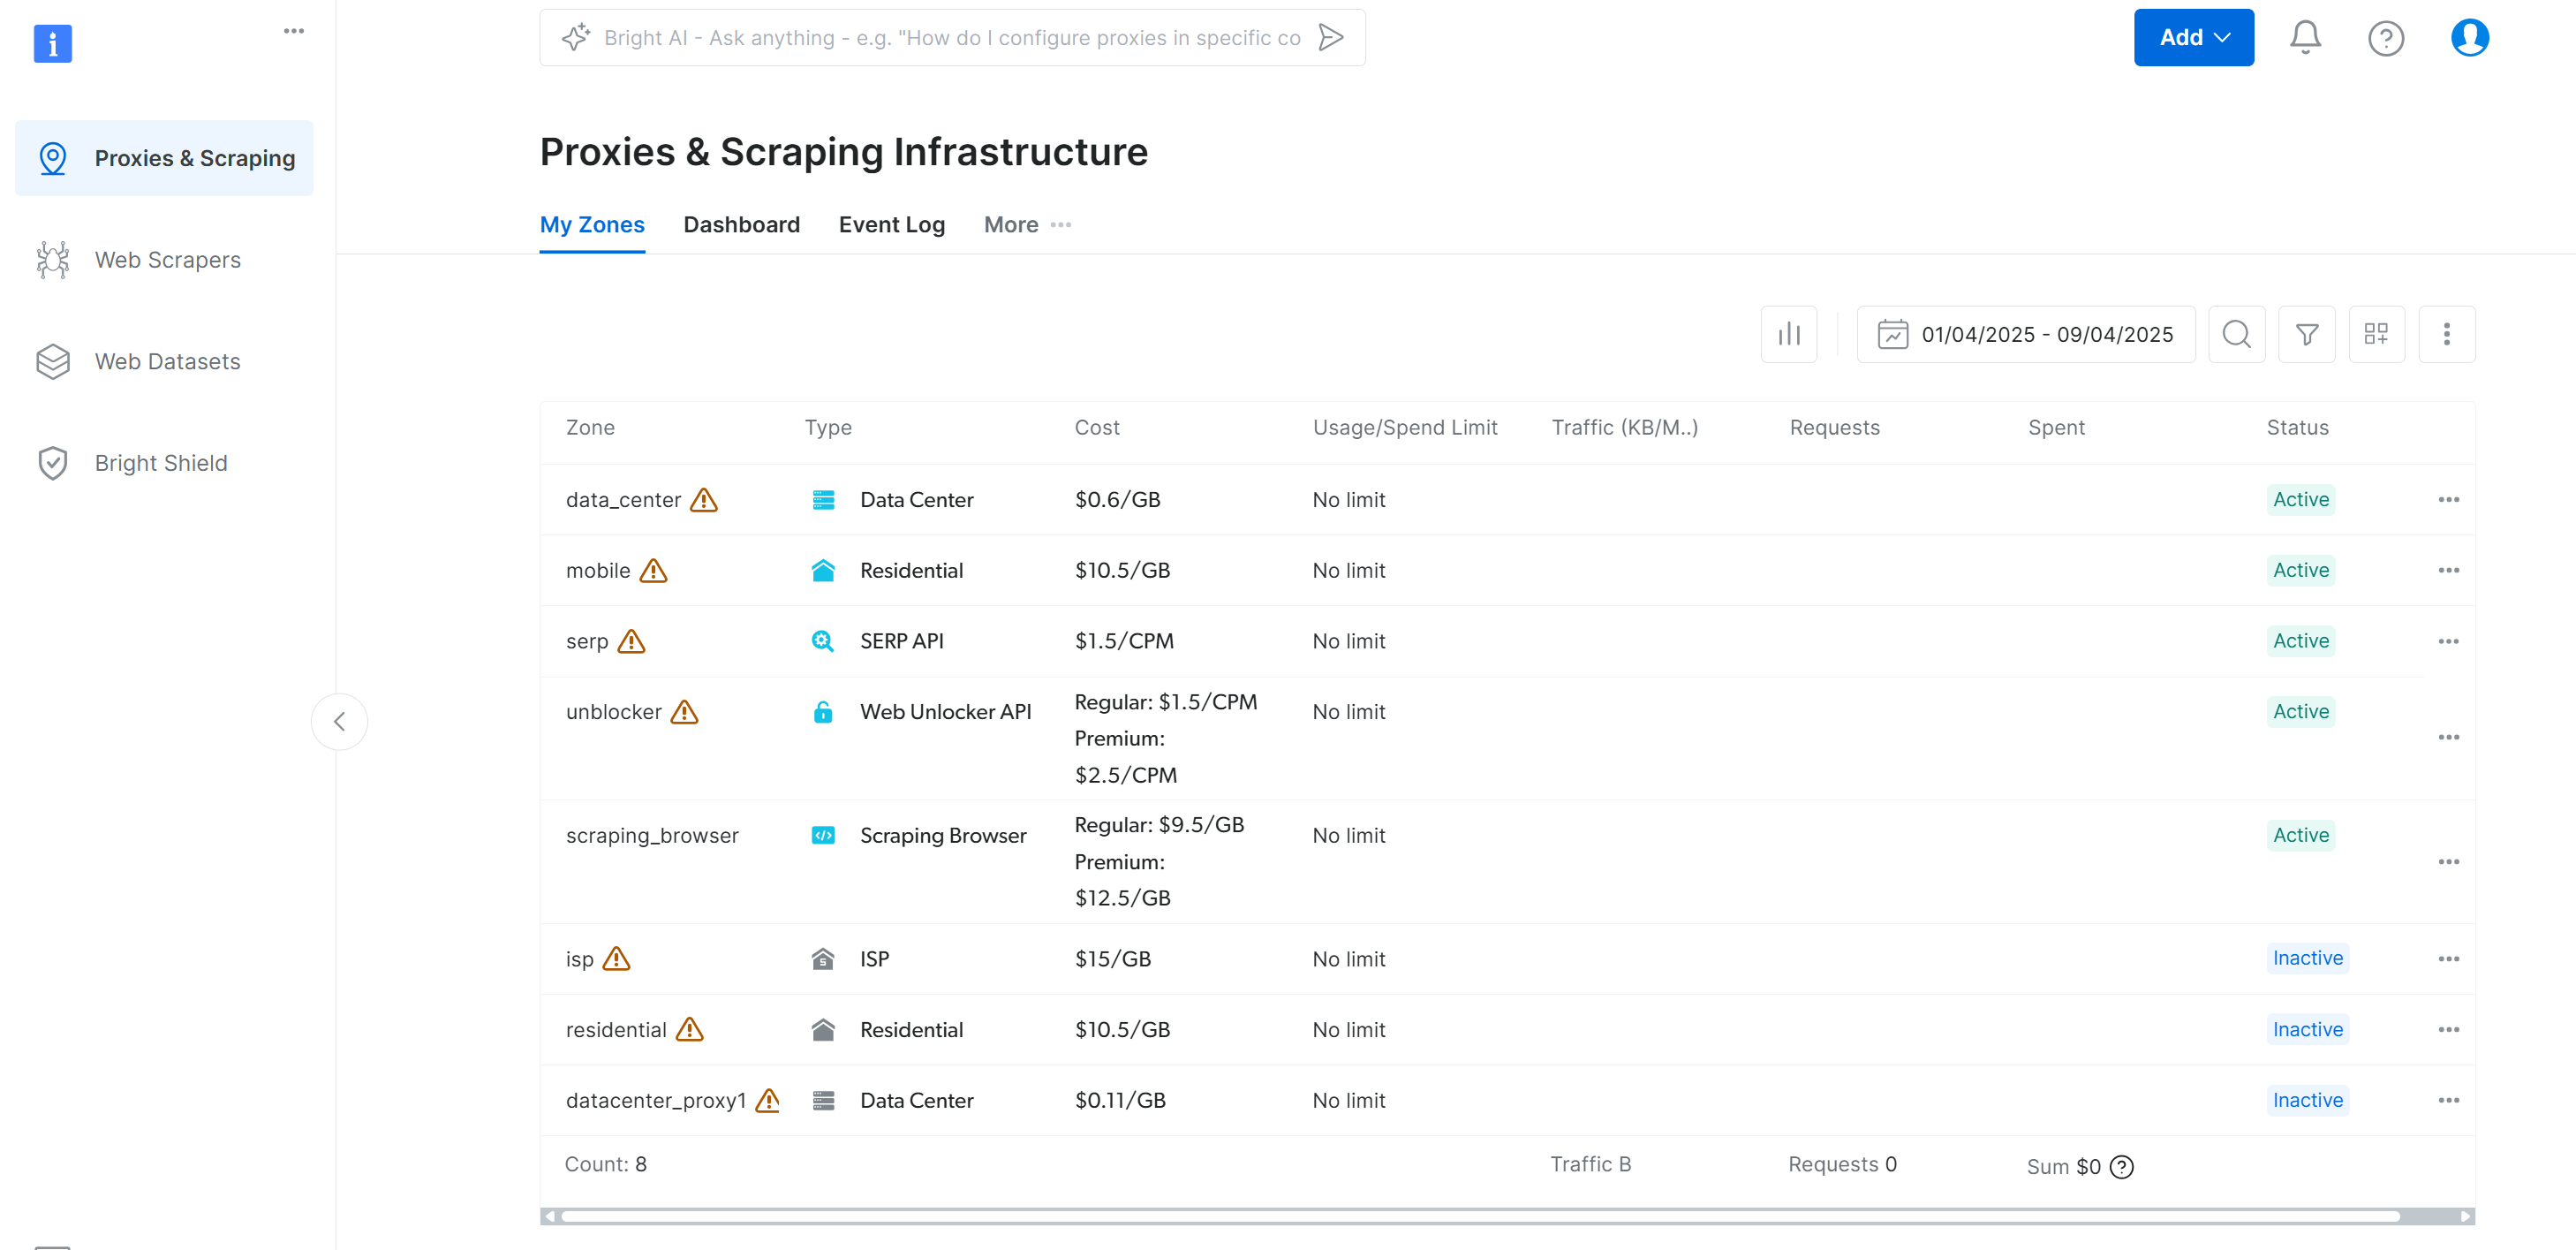Open the search icon above the zones table
Viewport: 2576px width, 1250px height.
click(x=2237, y=334)
